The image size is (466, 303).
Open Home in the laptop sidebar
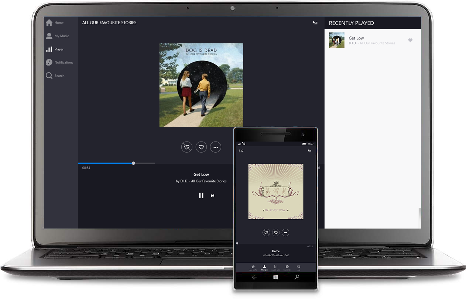click(54, 22)
